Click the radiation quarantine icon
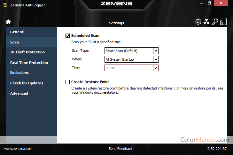 206,22
